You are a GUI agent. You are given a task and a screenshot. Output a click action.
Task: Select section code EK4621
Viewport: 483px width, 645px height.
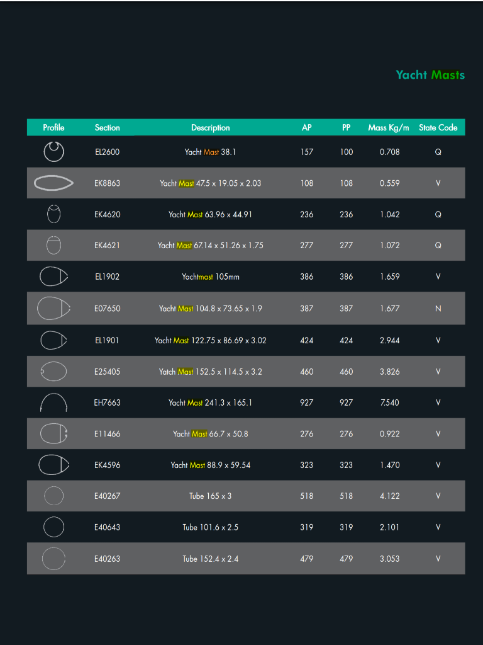107,245
